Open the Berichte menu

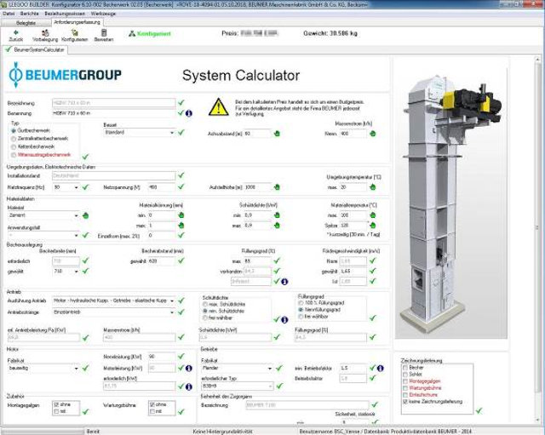(x=30, y=14)
